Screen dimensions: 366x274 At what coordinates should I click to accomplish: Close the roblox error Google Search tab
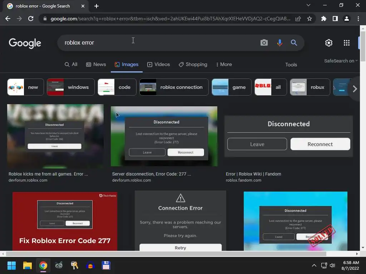click(x=83, y=6)
